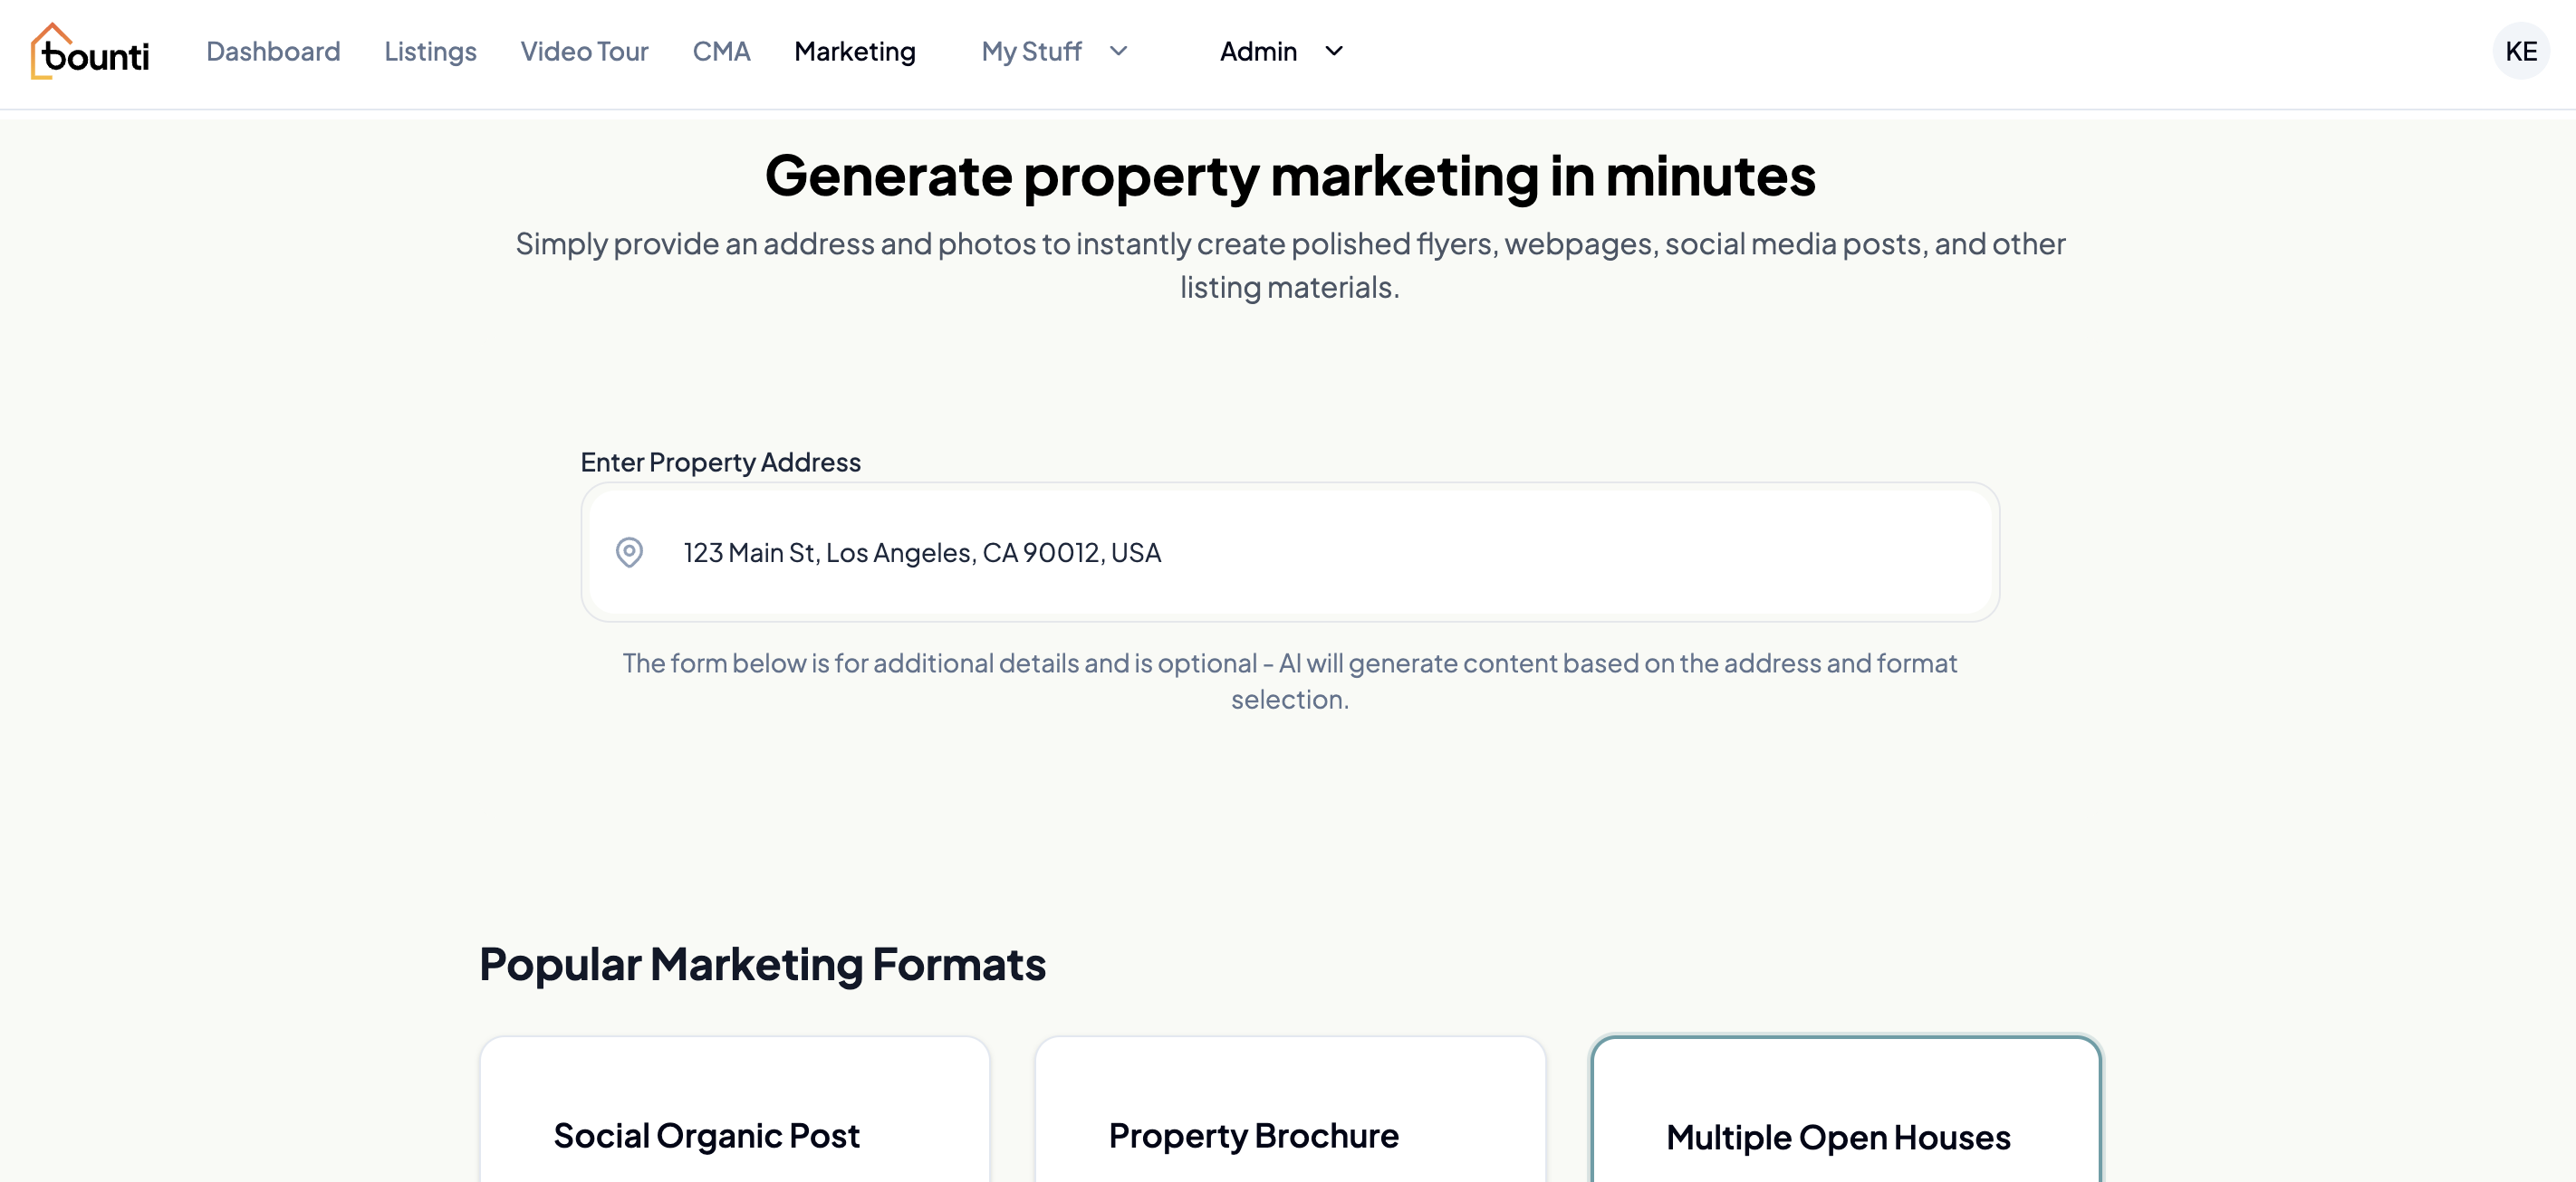
Task: Click the bounti house logo
Action: (x=89, y=51)
